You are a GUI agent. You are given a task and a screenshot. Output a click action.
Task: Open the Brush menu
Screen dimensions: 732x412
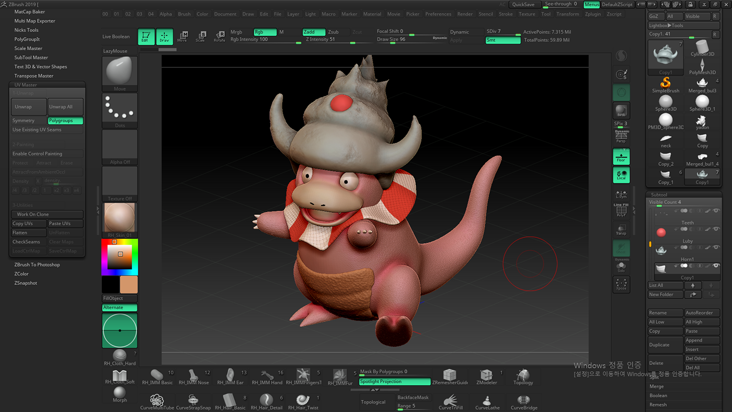[x=184, y=14]
